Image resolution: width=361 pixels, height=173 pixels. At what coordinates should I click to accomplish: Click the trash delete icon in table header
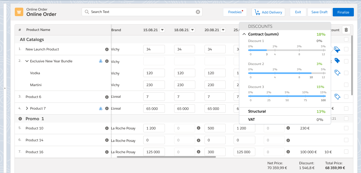pyautogui.click(x=346, y=30)
